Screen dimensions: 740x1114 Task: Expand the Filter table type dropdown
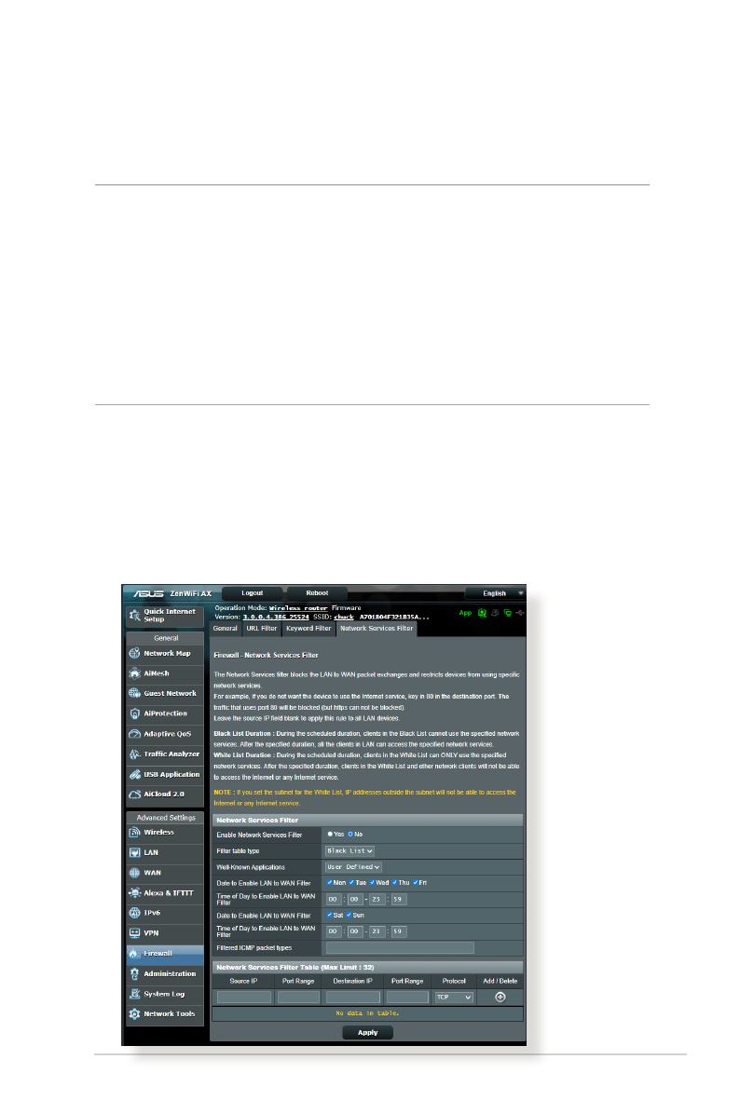click(349, 850)
